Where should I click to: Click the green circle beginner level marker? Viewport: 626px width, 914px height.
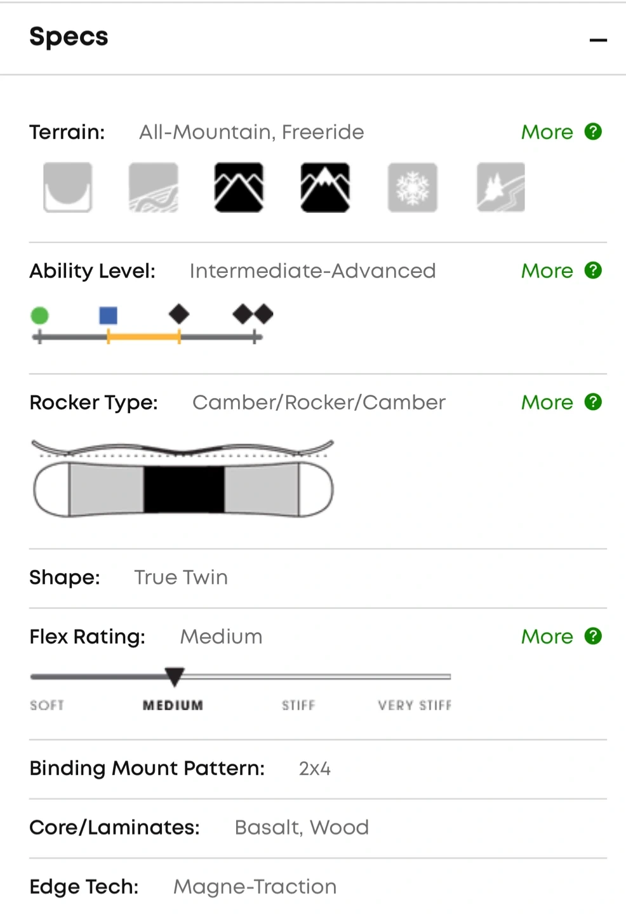pos(40,315)
